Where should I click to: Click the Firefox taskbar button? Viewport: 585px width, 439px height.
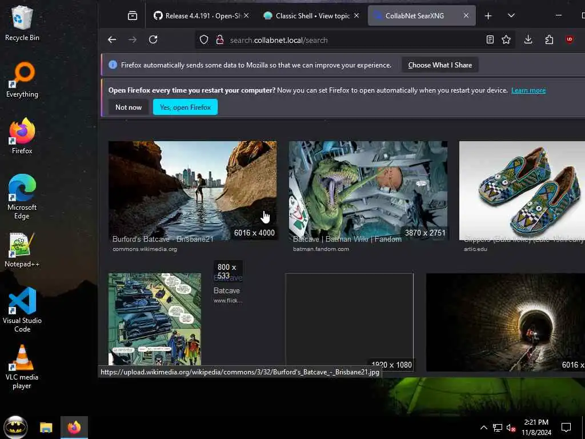pos(74,428)
